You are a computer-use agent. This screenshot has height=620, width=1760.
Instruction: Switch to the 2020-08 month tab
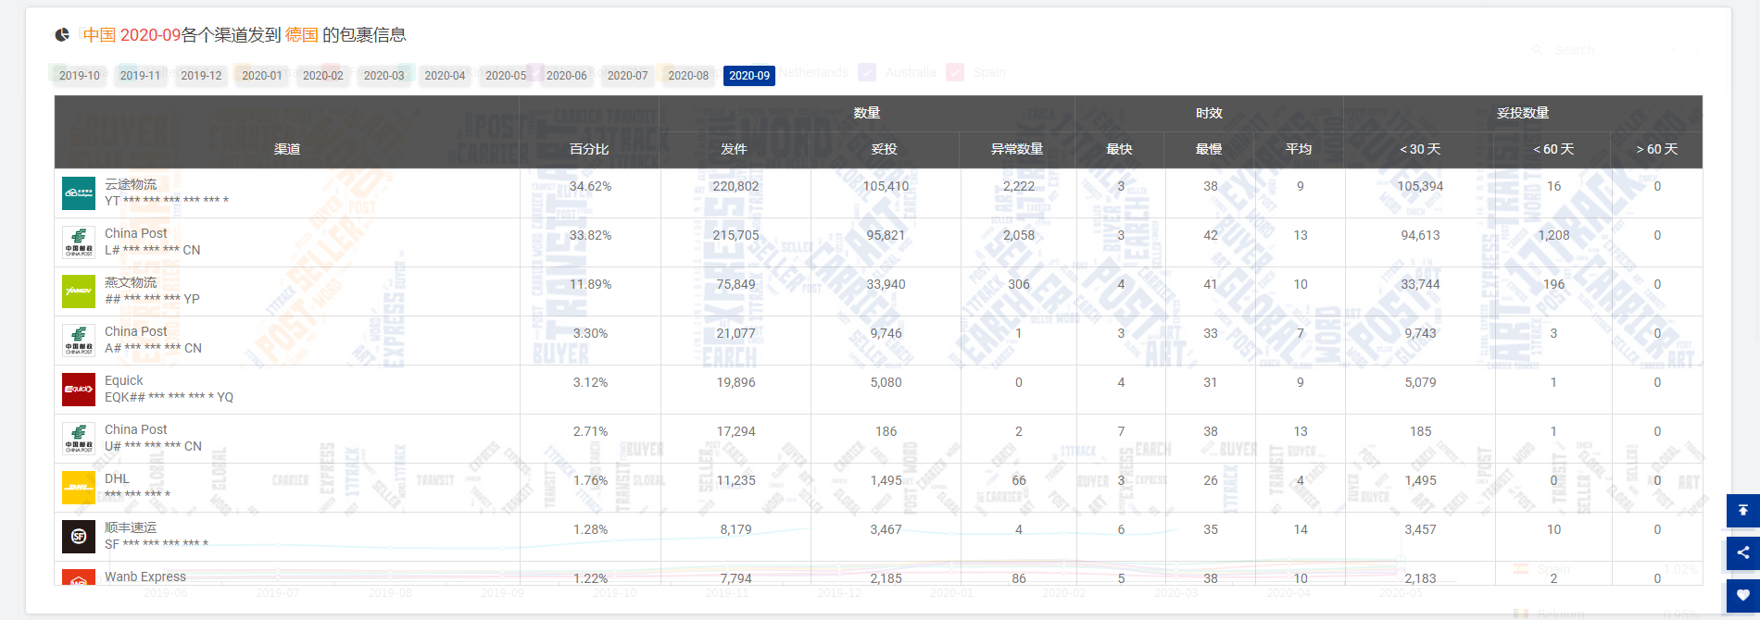(x=688, y=76)
